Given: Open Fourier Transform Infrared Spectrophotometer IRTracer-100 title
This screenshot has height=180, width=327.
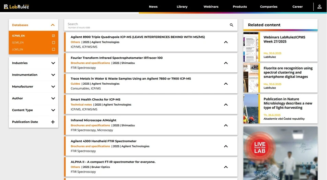Looking at the screenshot, I should click(x=117, y=58).
